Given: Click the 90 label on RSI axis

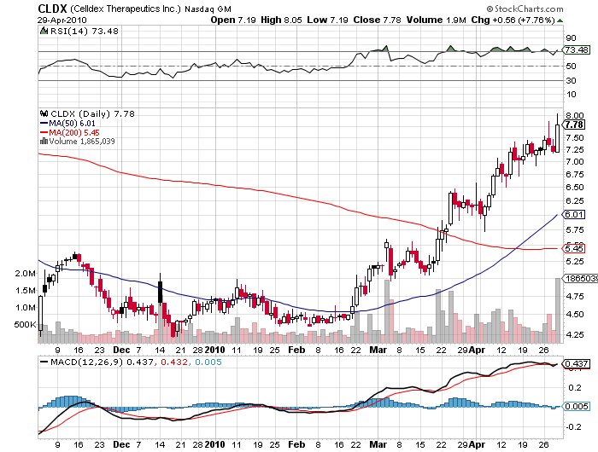Looking at the screenshot, I should pos(571,38).
